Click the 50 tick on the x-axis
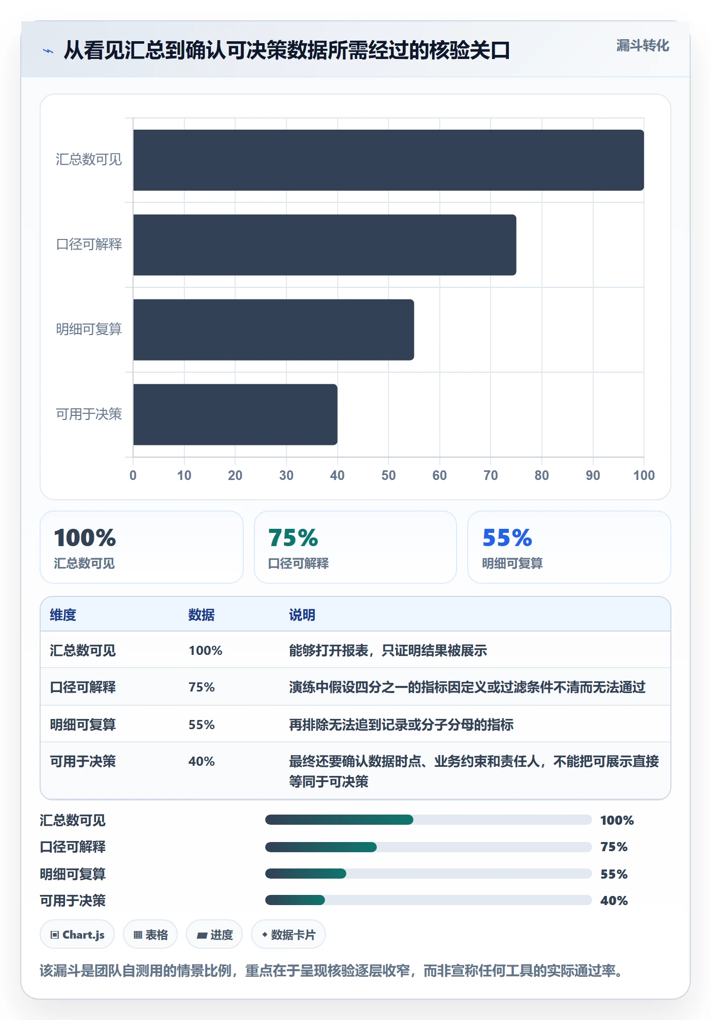This screenshot has height=1020, width=711. [x=389, y=475]
